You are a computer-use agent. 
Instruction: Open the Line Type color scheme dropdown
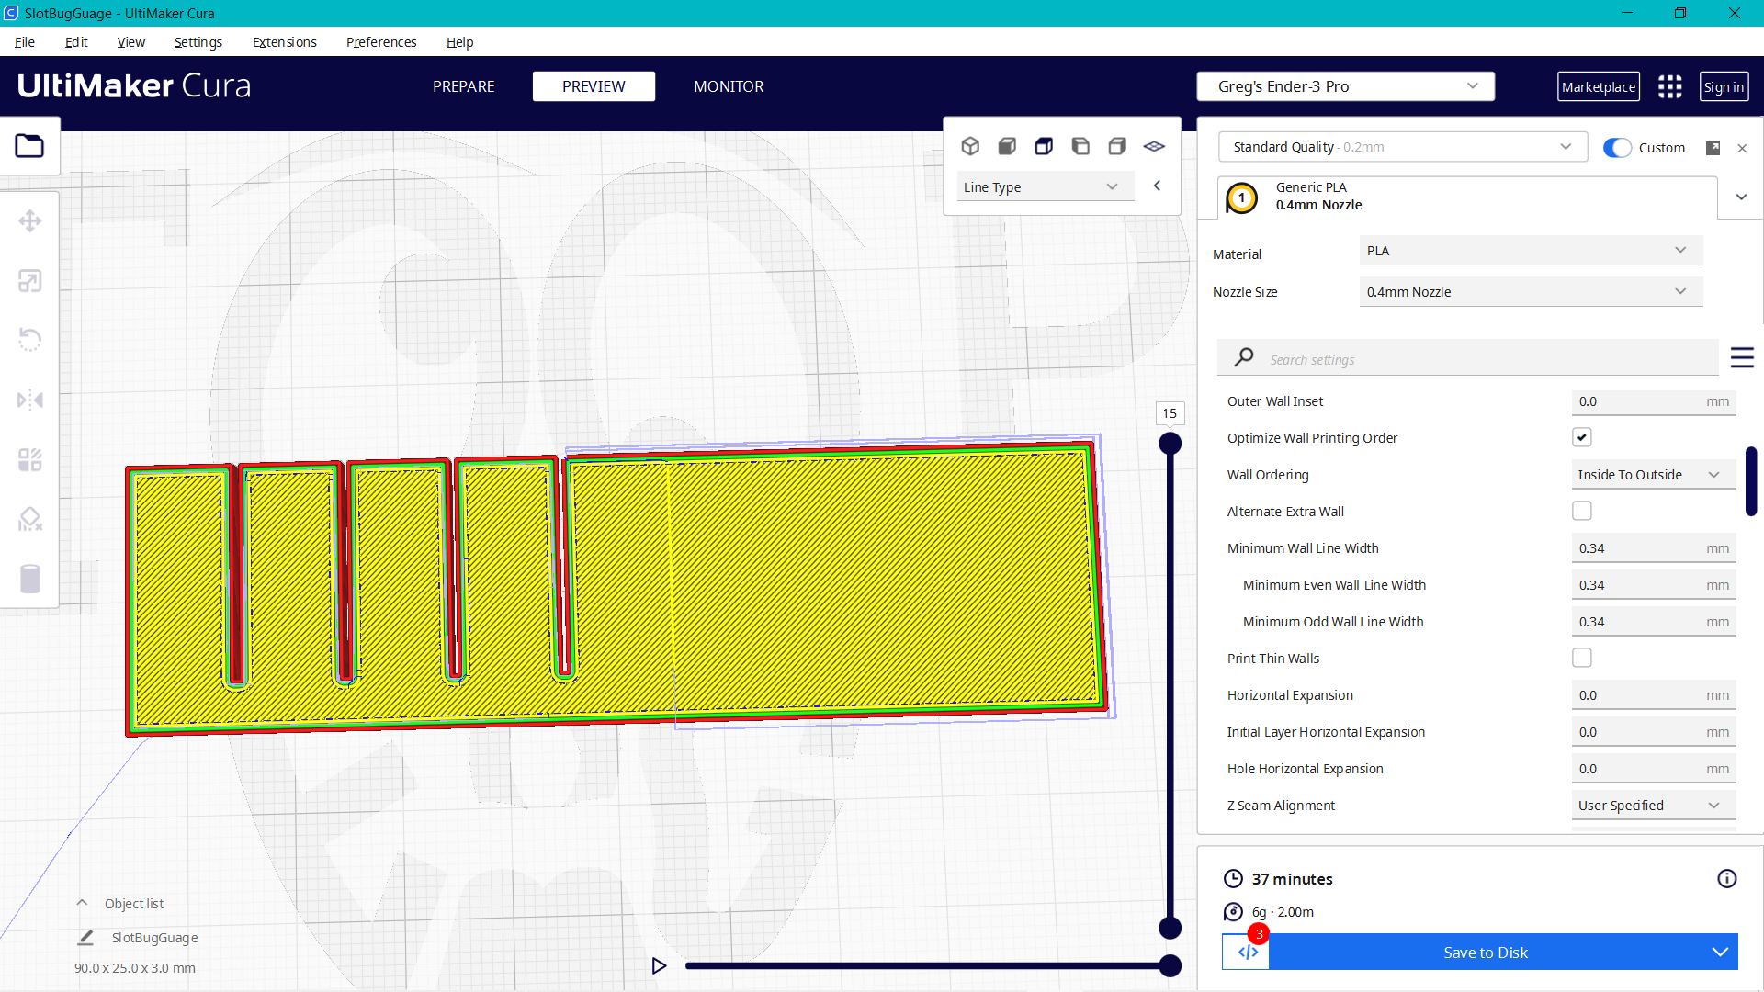(x=1046, y=186)
